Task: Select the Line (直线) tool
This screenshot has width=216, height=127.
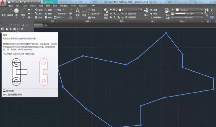Action: coord(3,12)
